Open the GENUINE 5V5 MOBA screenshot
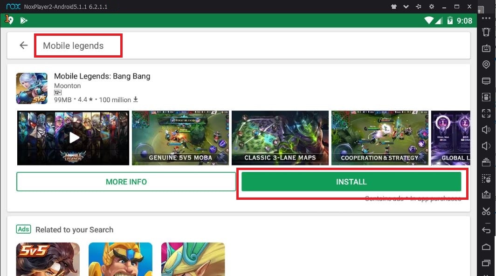Image resolution: width=496 pixels, height=276 pixels. pyautogui.click(x=180, y=138)
